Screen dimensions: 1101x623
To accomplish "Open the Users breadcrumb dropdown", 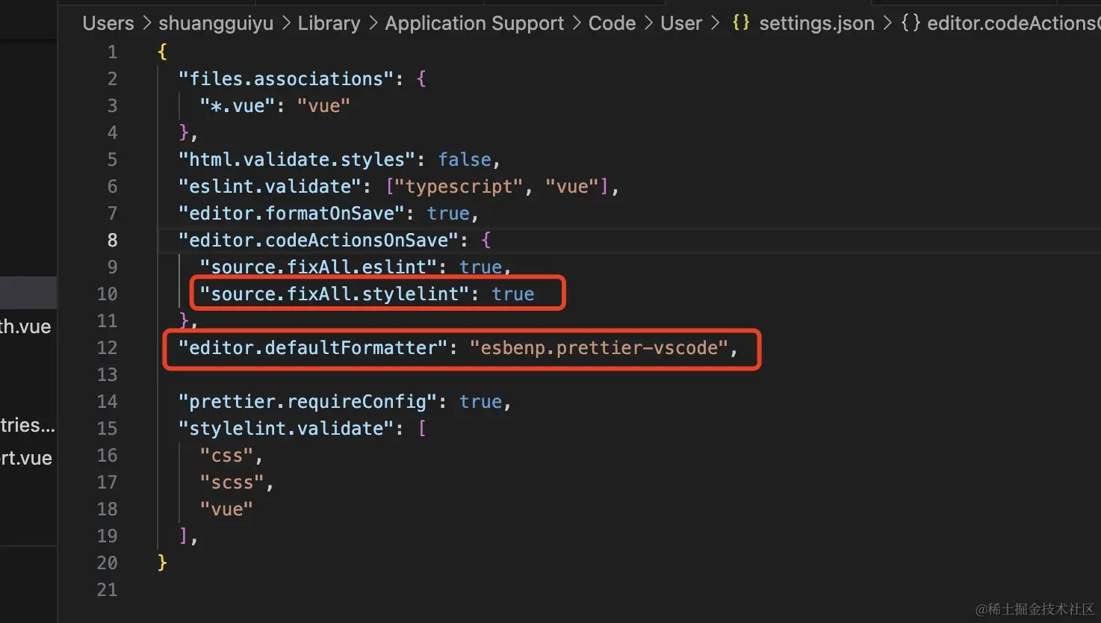I will pos(107,22).
